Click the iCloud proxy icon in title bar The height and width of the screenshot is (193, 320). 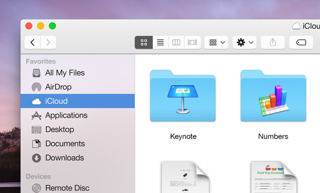pyautogui.click(x=296, y=26)
